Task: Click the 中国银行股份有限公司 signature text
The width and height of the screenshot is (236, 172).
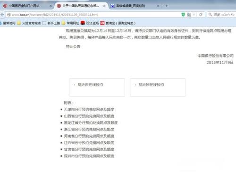Action: tap(215, 56)
